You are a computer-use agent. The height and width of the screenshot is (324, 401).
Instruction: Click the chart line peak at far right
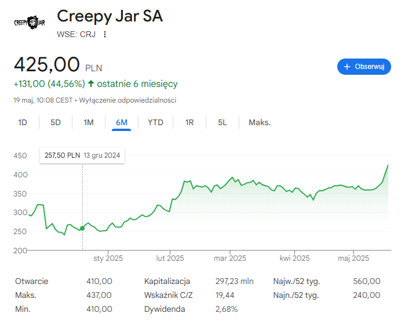pos(388,165)
